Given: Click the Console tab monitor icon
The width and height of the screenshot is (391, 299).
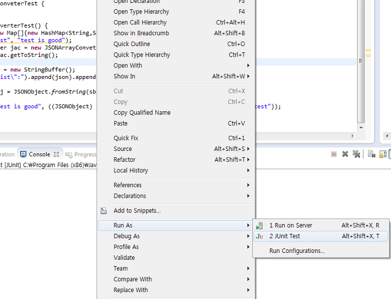Looking at the screenshot, I should point(23,154).
